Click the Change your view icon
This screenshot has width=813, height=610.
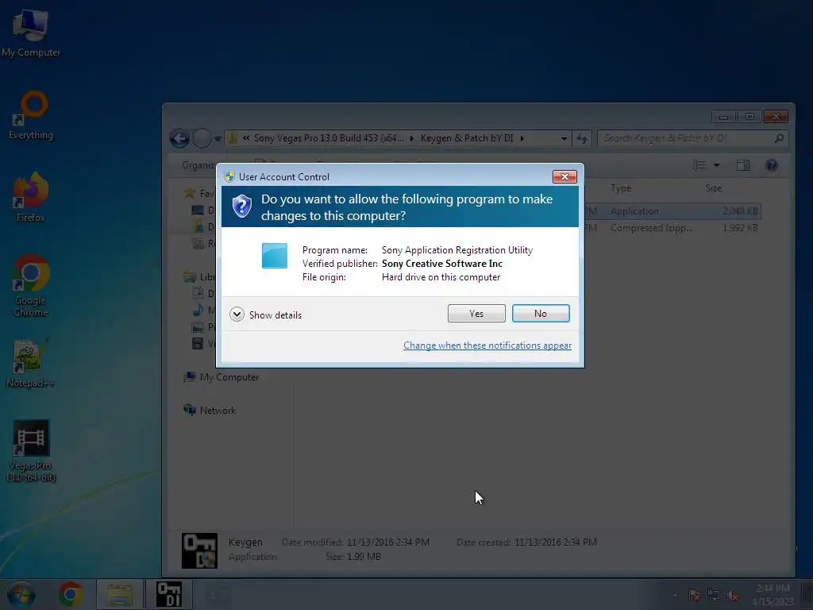click(699, 165)
